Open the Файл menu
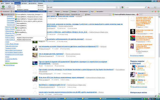This screenshot has height=100, width=160. tap(2, 3)
